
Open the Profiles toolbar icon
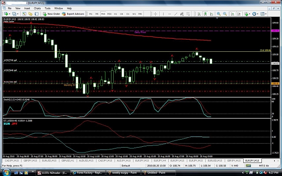14,14
